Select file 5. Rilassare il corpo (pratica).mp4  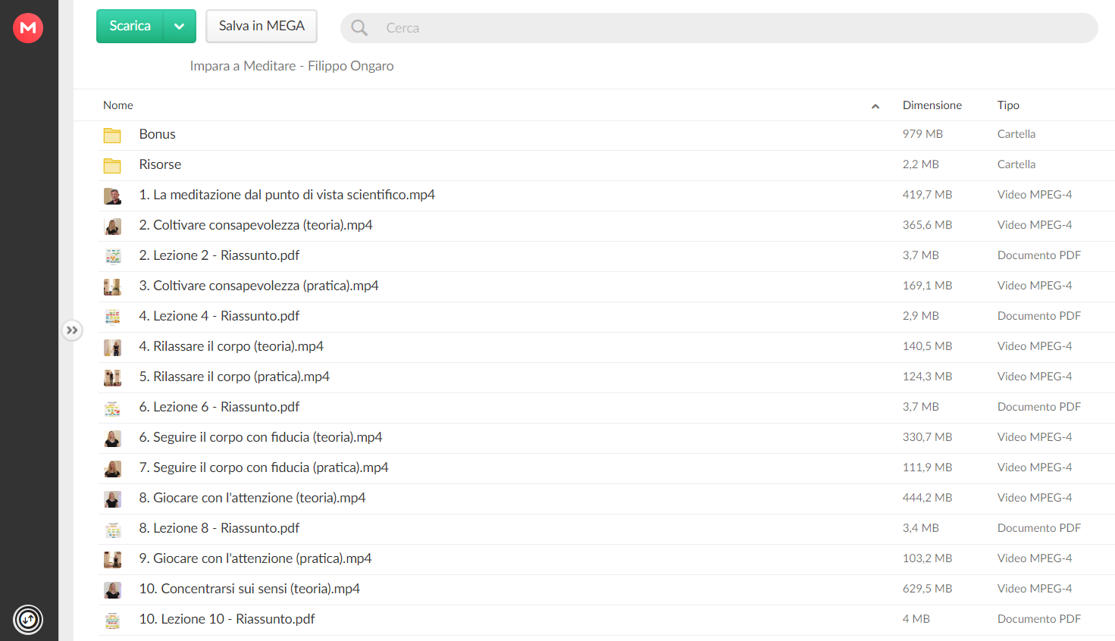(234, 377)
